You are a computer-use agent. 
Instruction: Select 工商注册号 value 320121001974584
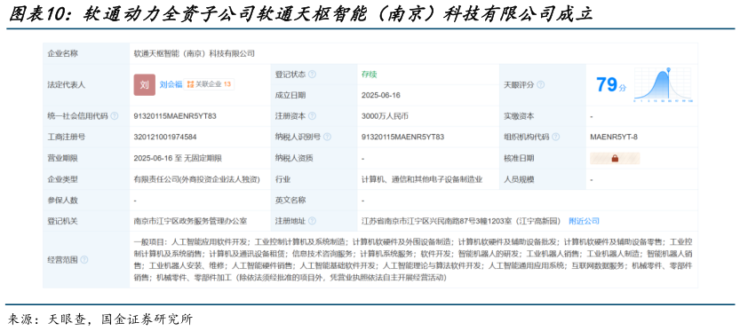tap(165, 138)
